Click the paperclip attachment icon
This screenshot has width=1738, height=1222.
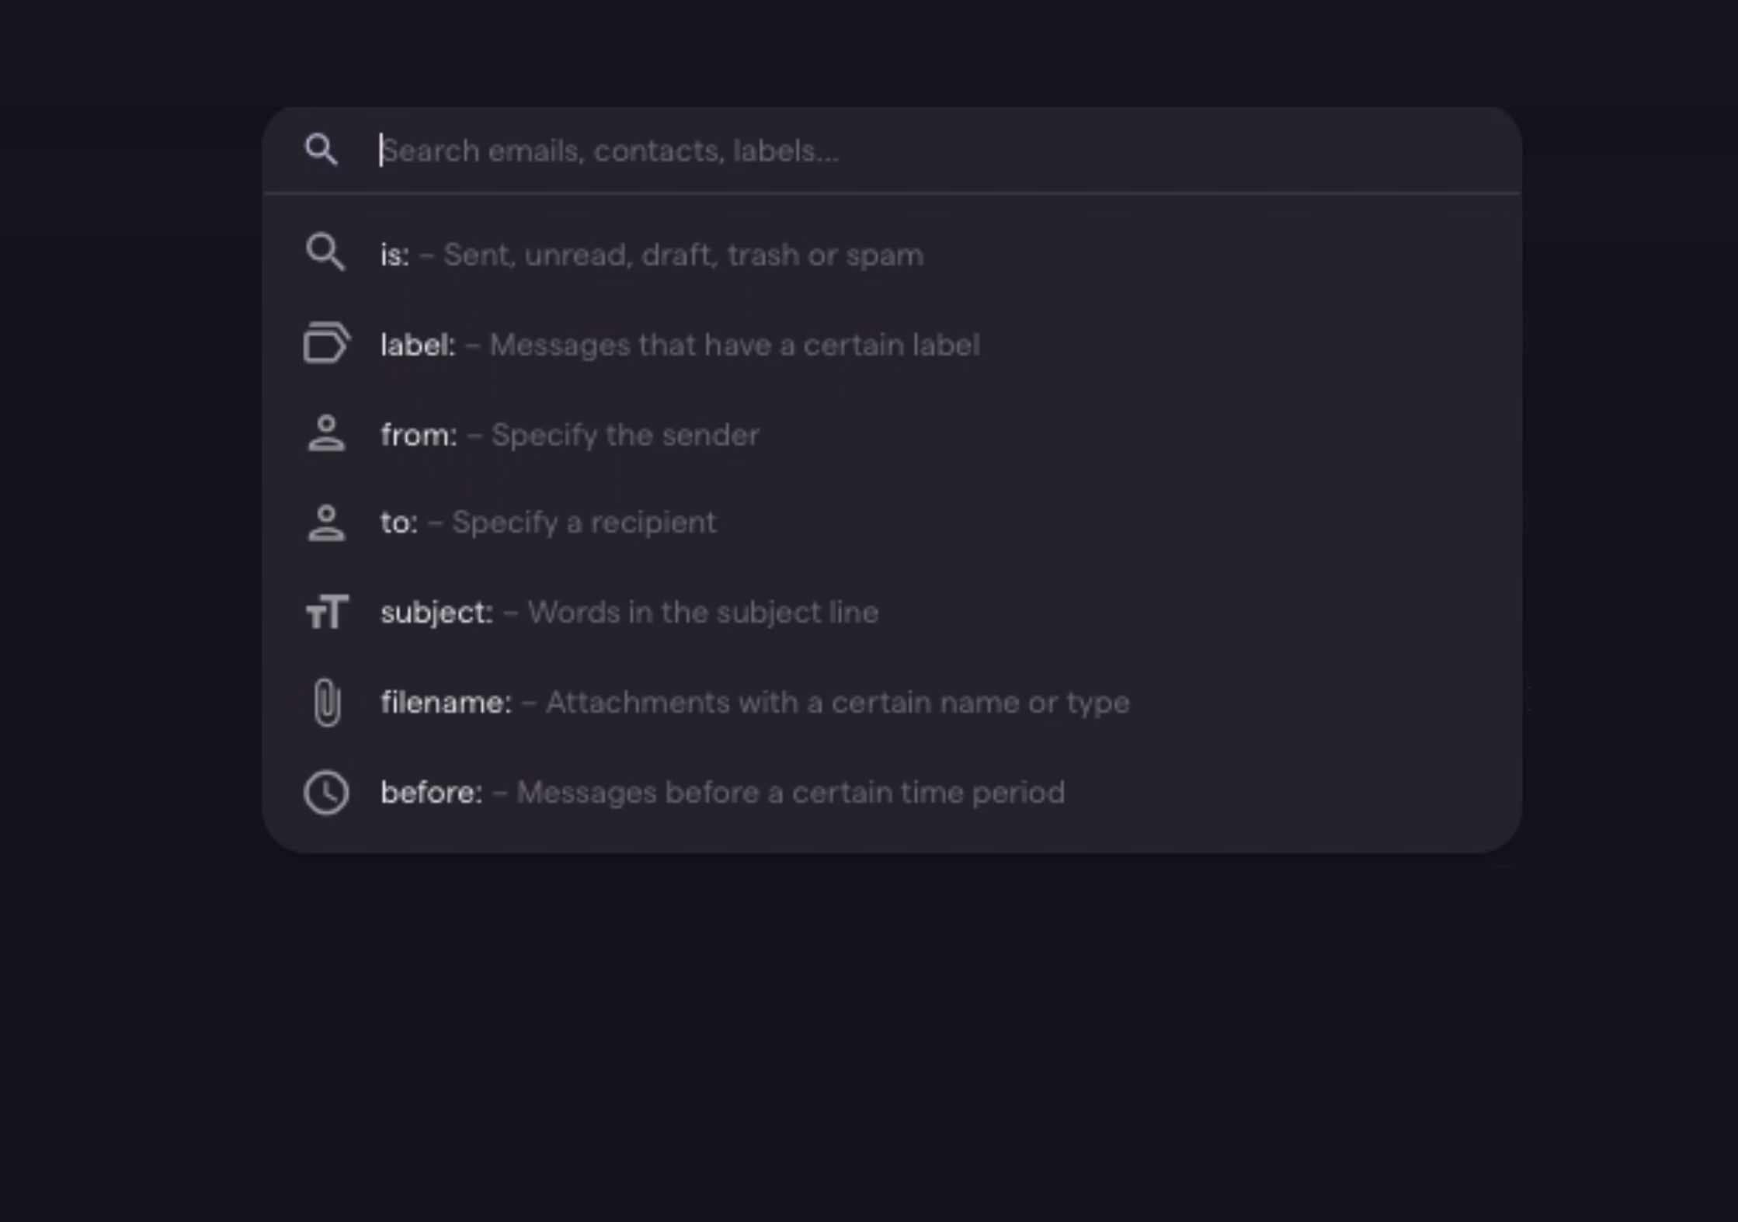[327, 703]
